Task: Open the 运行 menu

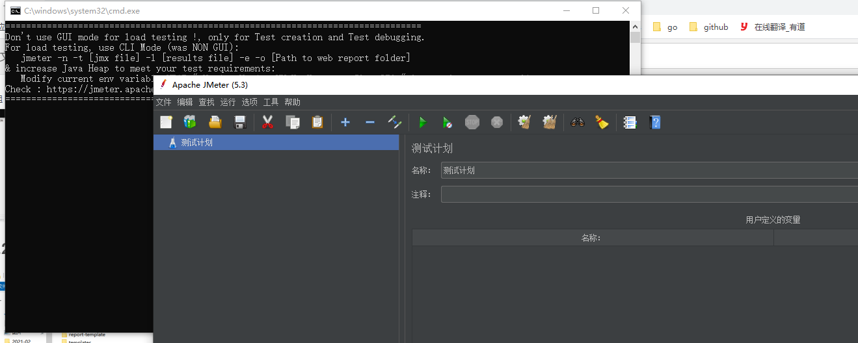Action: click(x=228, y=102)
